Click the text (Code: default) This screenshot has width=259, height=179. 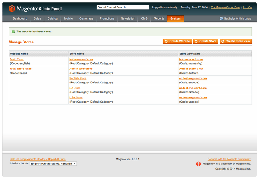(189, 73)
